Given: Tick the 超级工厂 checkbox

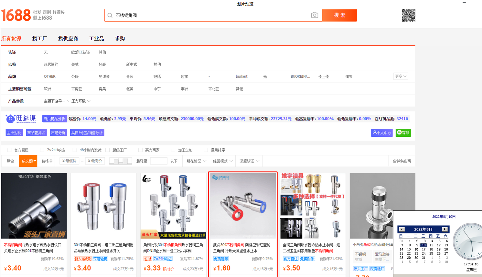Looking at the screenshot, I should click(108, 150).
